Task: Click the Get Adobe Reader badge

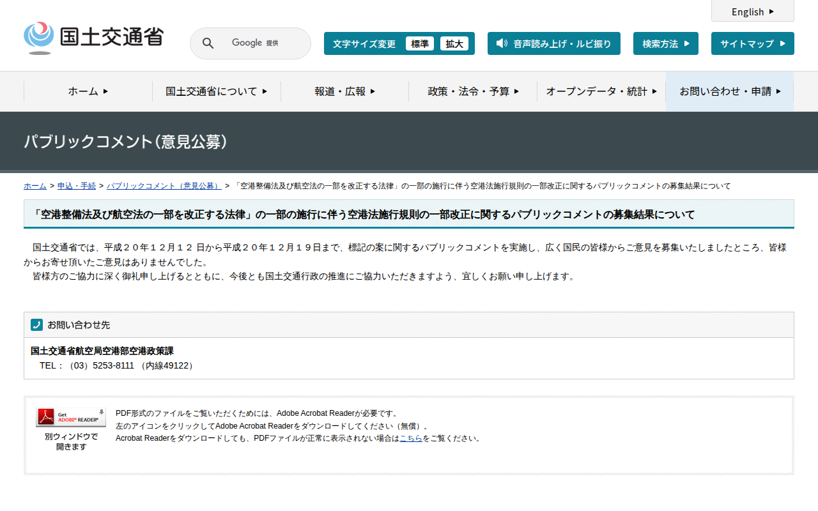Action: (71, 417)
